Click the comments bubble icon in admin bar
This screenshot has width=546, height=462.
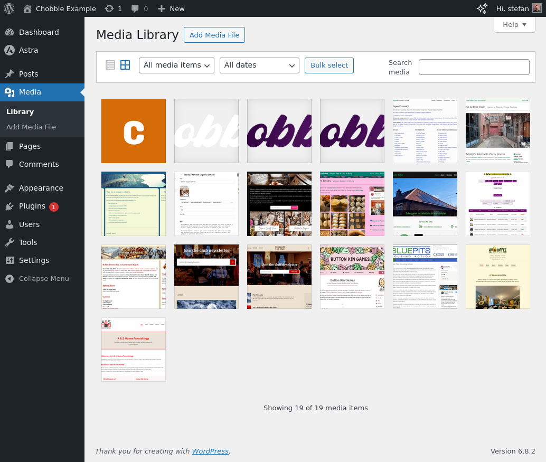coord(136,8)
